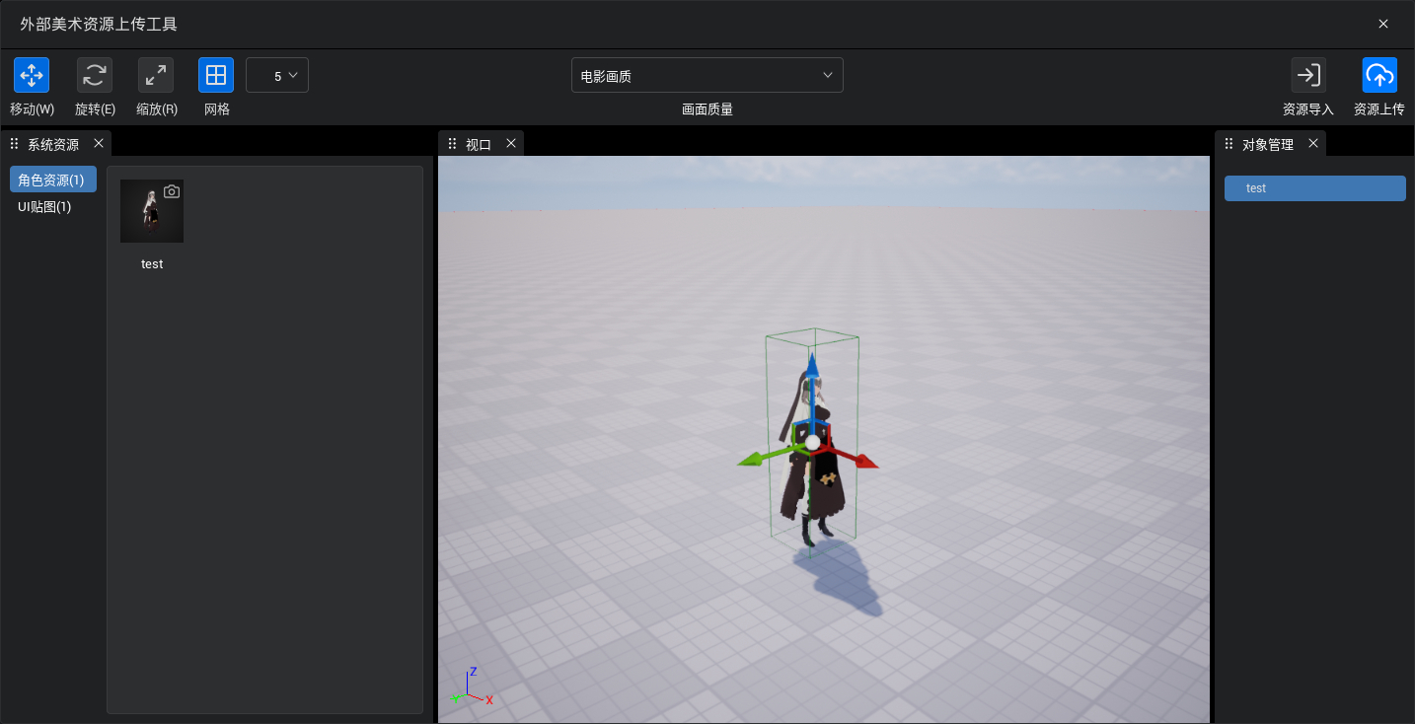This screenshot has height=724, width=1415.
Task: Click the 缩放(R) label
Action: 157,109
